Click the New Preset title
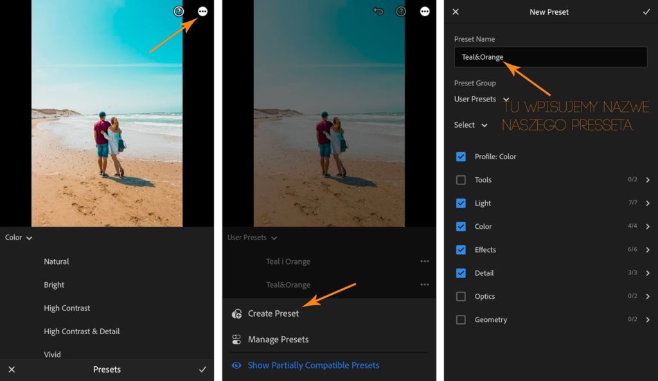 pyautogui.click(x=549, y=12)
